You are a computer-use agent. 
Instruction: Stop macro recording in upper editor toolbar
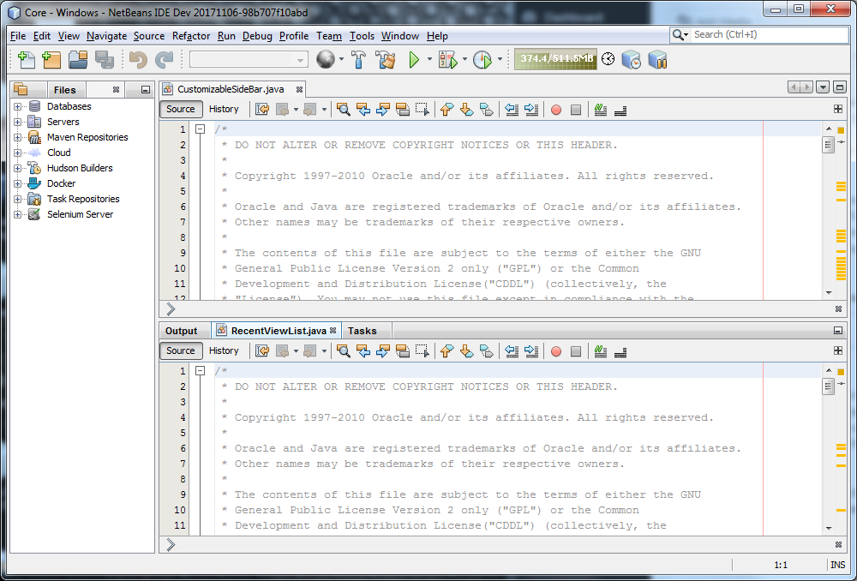576,110
